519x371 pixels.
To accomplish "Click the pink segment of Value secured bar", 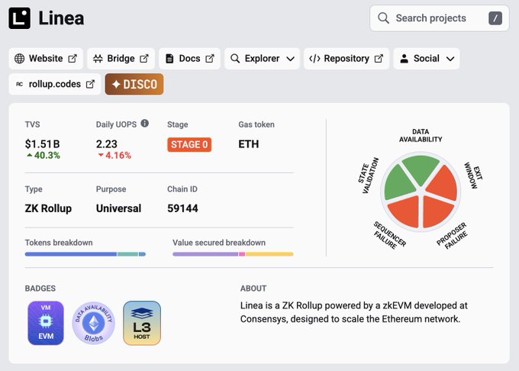I will pos(242,254).
